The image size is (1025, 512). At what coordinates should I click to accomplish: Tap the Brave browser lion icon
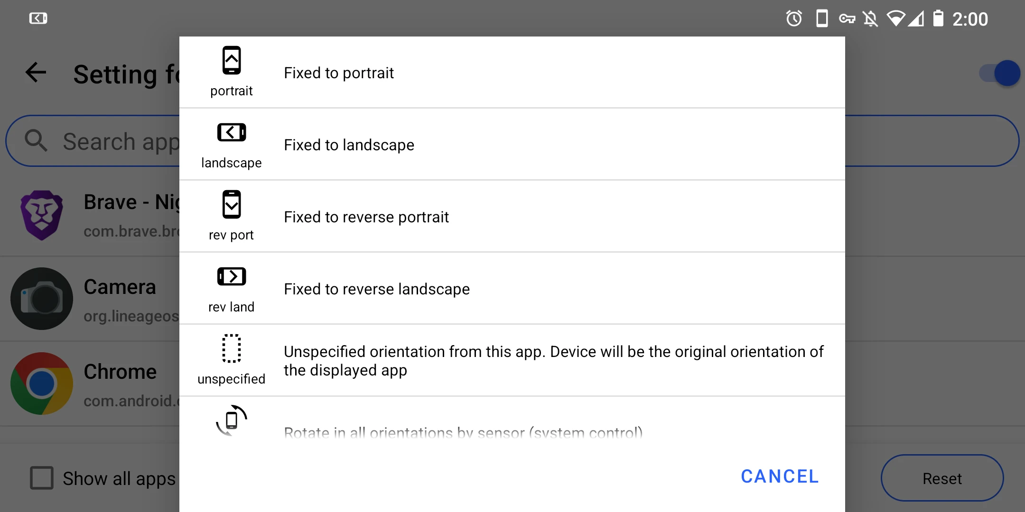point(42,215)
